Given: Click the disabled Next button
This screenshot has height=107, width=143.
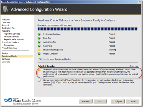Looking at the screenshot, I should pyautogui.click(x=100, y=101).
